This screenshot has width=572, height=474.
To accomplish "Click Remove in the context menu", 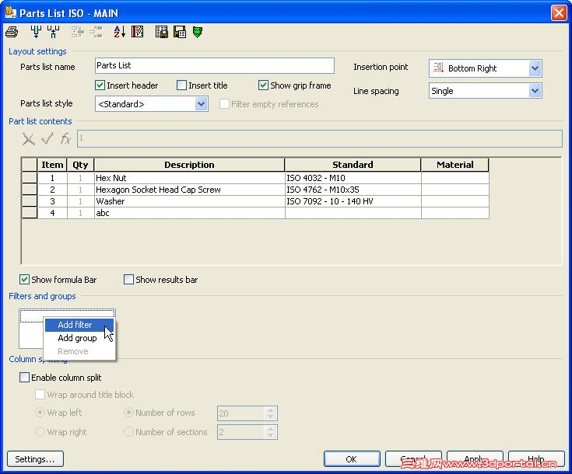I will point(79,351).
